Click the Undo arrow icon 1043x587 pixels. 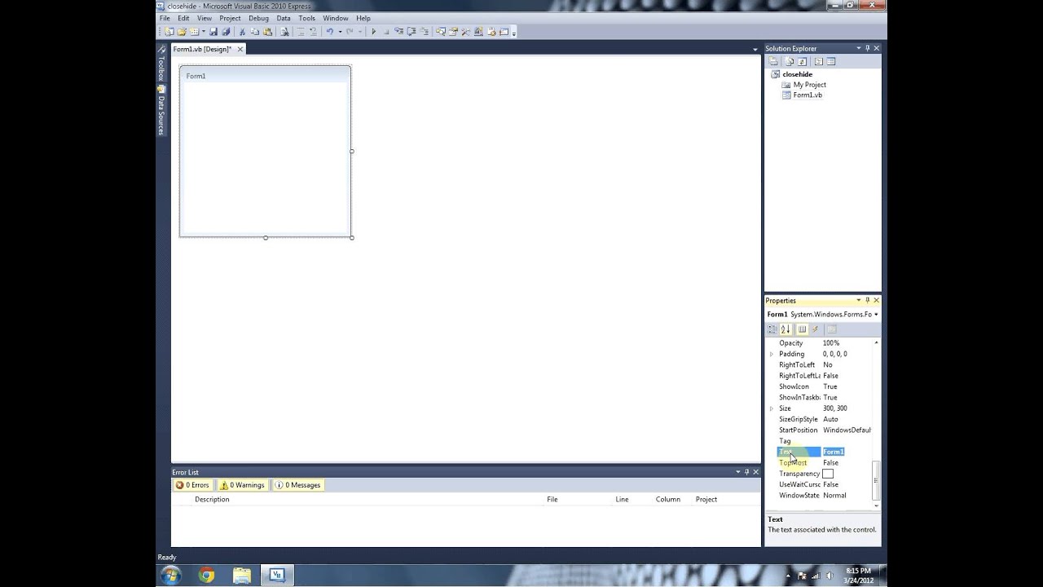(x=330, y=31)
